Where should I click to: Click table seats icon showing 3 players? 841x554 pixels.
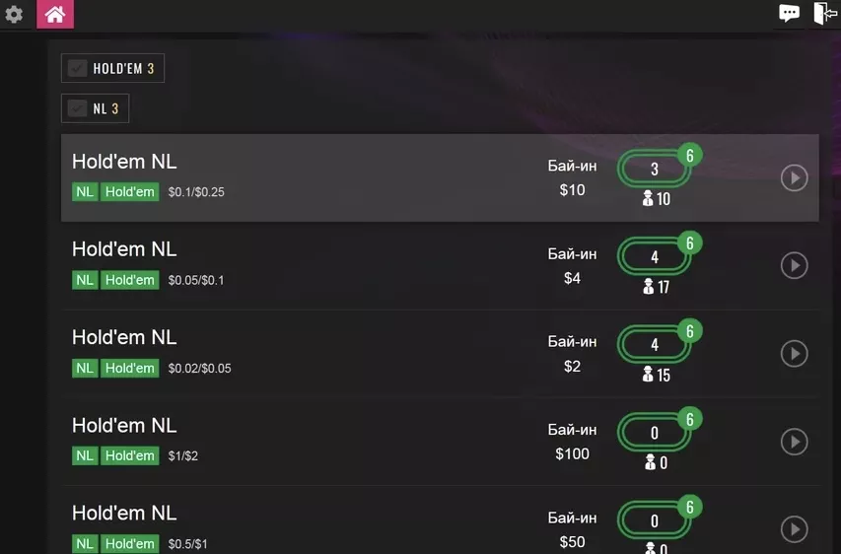pyautogui.click(x=655, y=169)
